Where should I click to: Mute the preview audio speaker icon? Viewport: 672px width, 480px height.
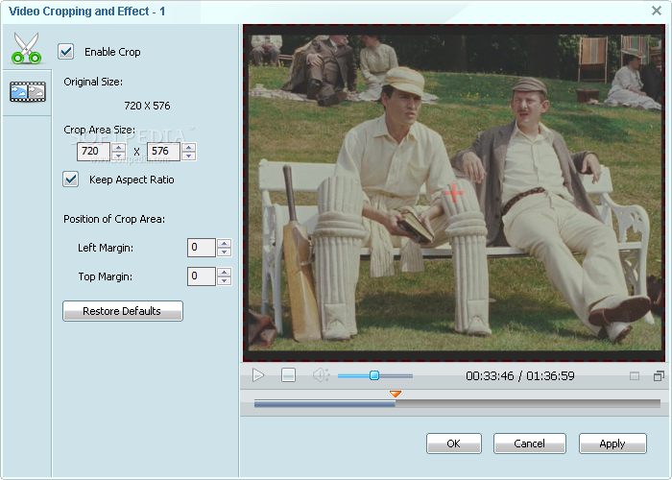click(321, 375)
